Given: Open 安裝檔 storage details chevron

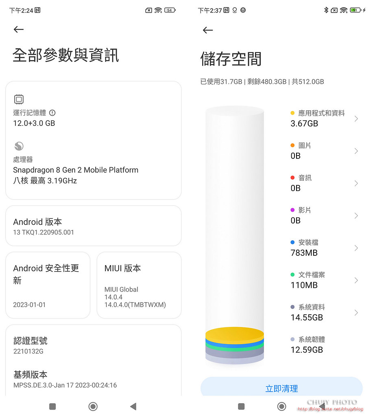Looking at the screenshot, I should 356,248.
